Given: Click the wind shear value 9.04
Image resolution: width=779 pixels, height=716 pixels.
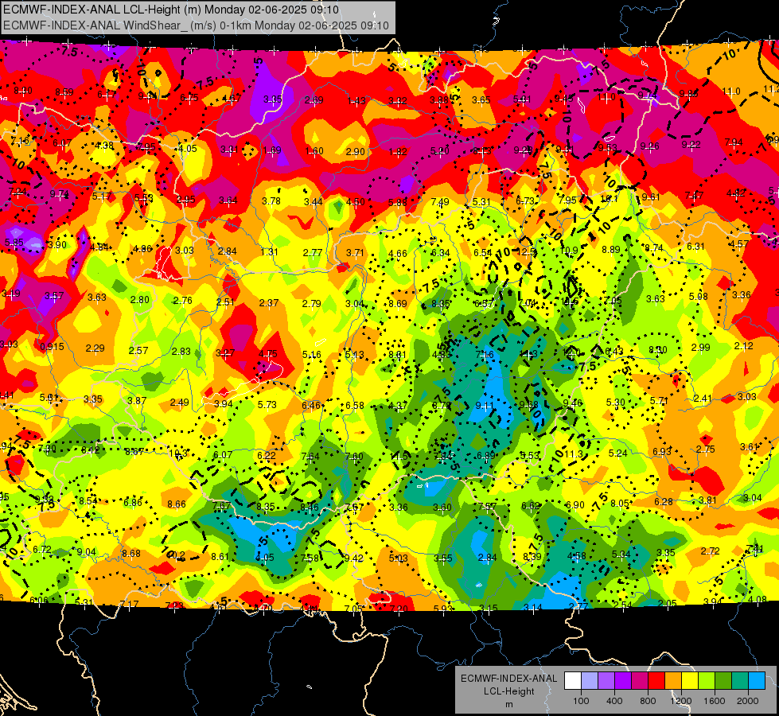Looking at the screenshot, I should [x=87, y=551].
